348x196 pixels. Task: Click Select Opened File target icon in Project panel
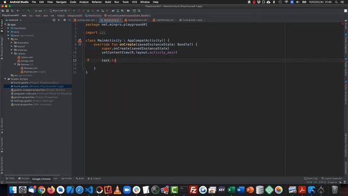coord(54,20)
